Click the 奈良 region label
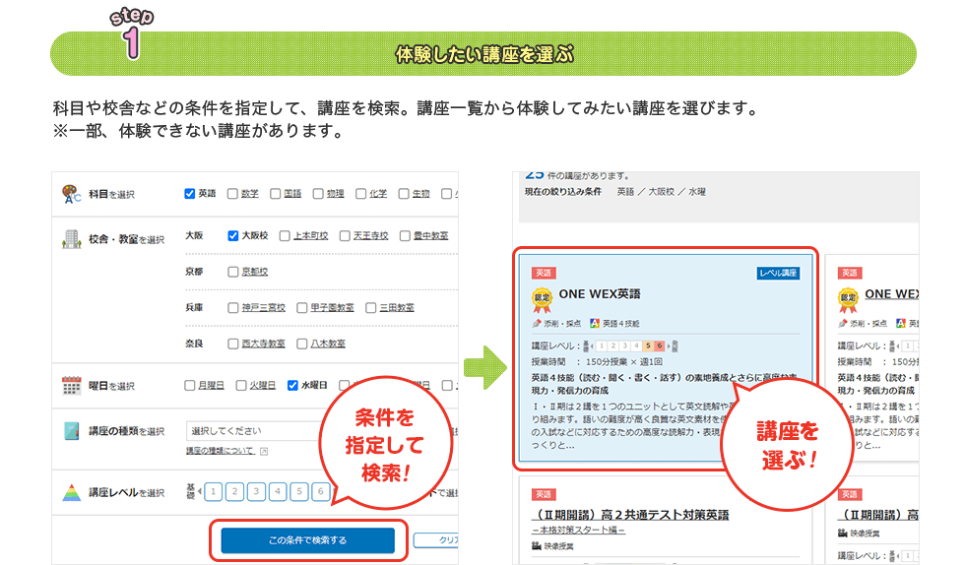 pos(194,344)
